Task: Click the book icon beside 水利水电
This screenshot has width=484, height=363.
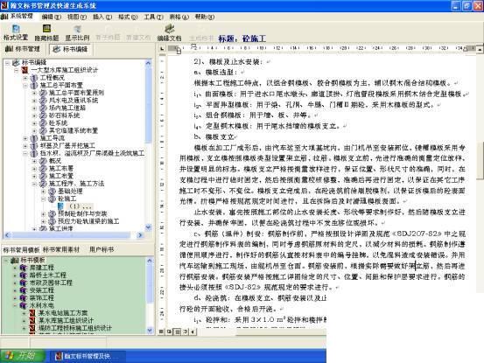Action: click(x=24, y=305)
